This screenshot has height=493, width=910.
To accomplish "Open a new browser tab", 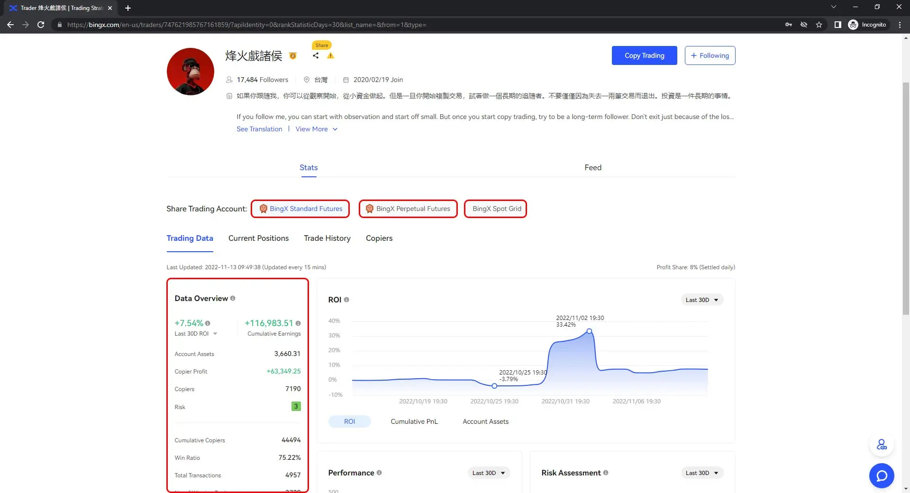I will 128,8.
